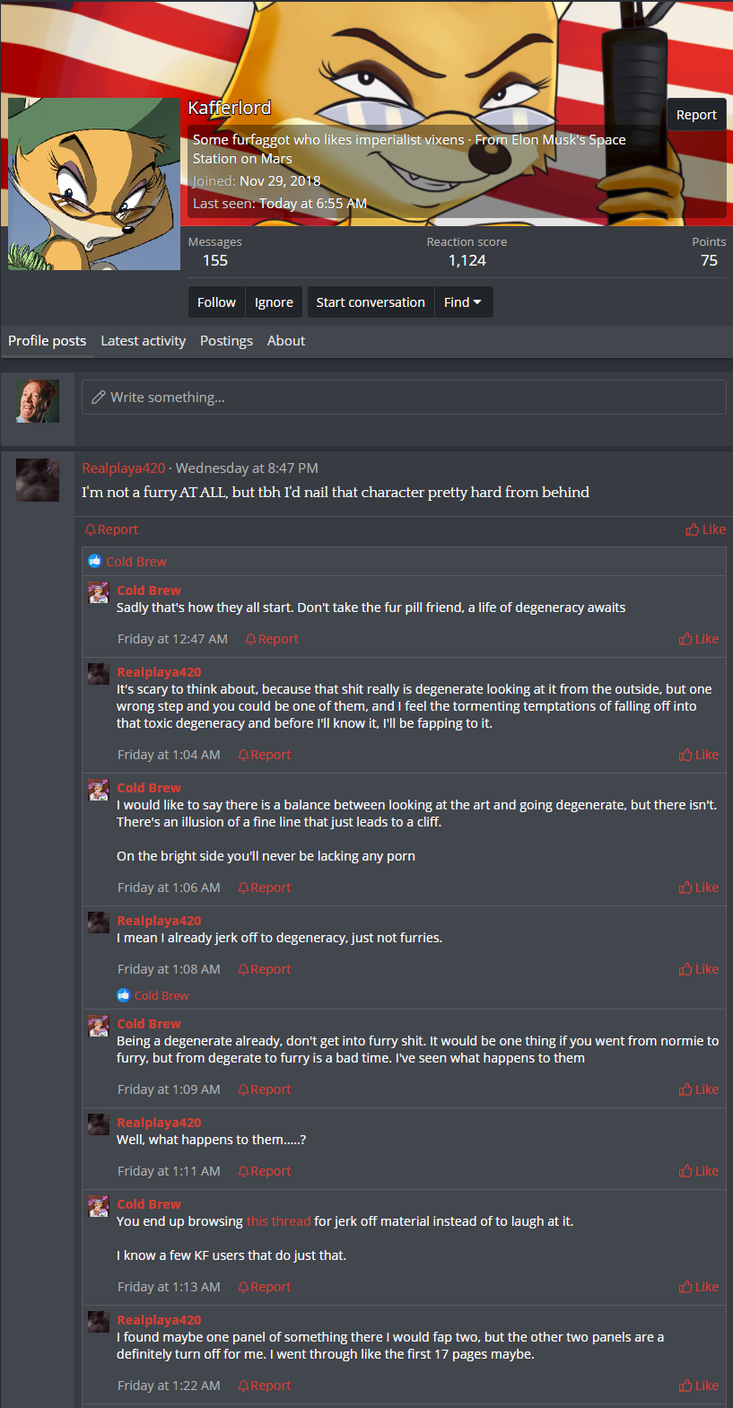Click the thumbs-up Like icon on the main profile post

[x=692, y=529]
